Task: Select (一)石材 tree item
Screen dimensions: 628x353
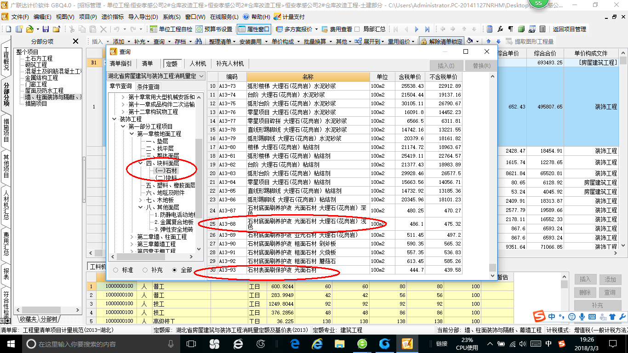Action: point(166,171)
